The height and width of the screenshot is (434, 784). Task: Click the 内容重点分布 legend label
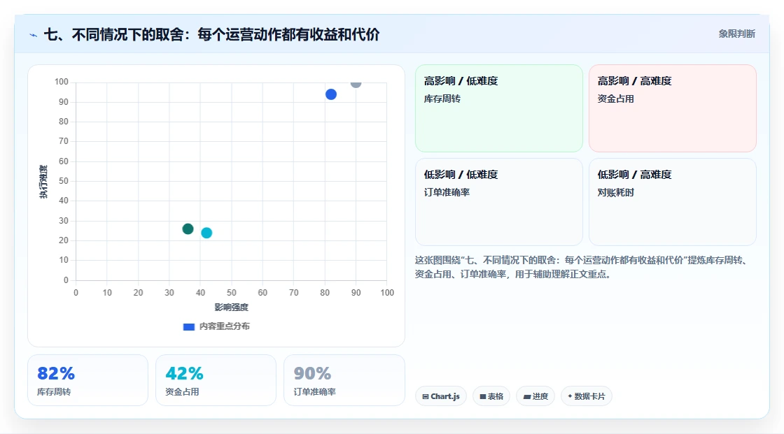click(224, 326)
